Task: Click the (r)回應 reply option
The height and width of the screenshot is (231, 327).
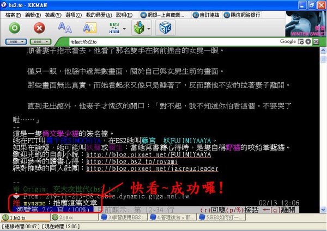Action: [x=211, y=210]
